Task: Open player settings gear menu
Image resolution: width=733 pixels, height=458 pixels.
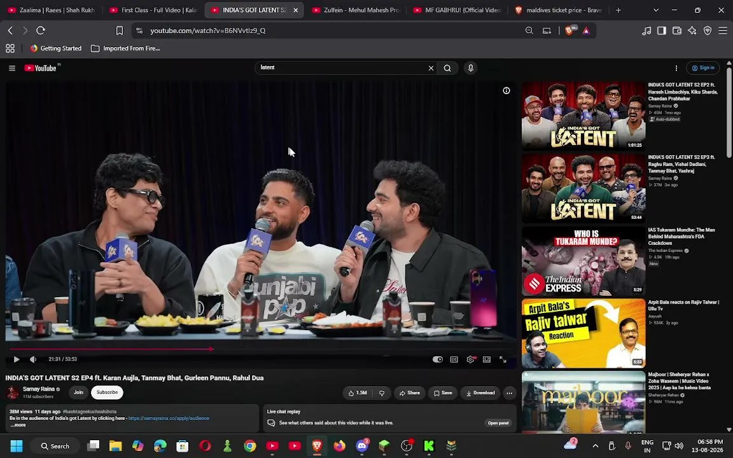Action: point(470,359)
